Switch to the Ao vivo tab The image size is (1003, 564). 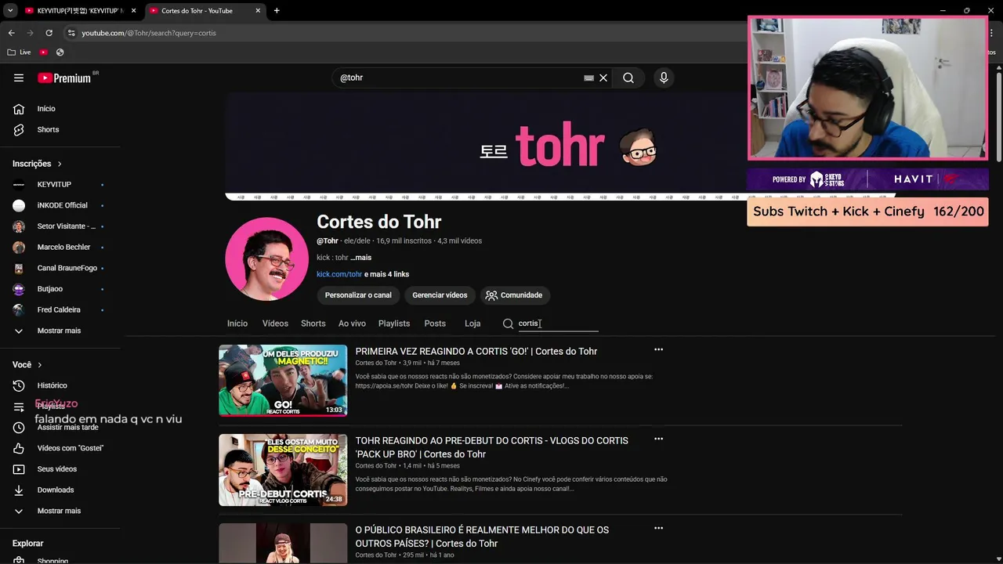(352, 324)
